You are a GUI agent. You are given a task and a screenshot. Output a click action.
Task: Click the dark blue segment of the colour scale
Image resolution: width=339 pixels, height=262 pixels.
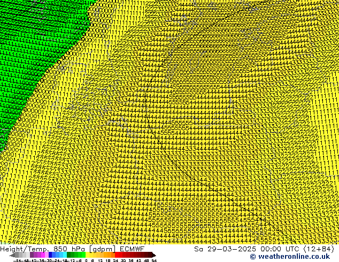(50, 255)
